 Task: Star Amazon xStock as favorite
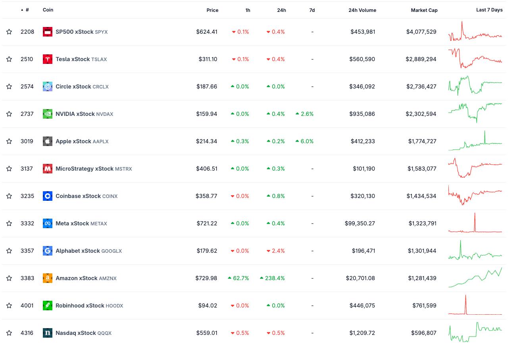coord(9,278)
